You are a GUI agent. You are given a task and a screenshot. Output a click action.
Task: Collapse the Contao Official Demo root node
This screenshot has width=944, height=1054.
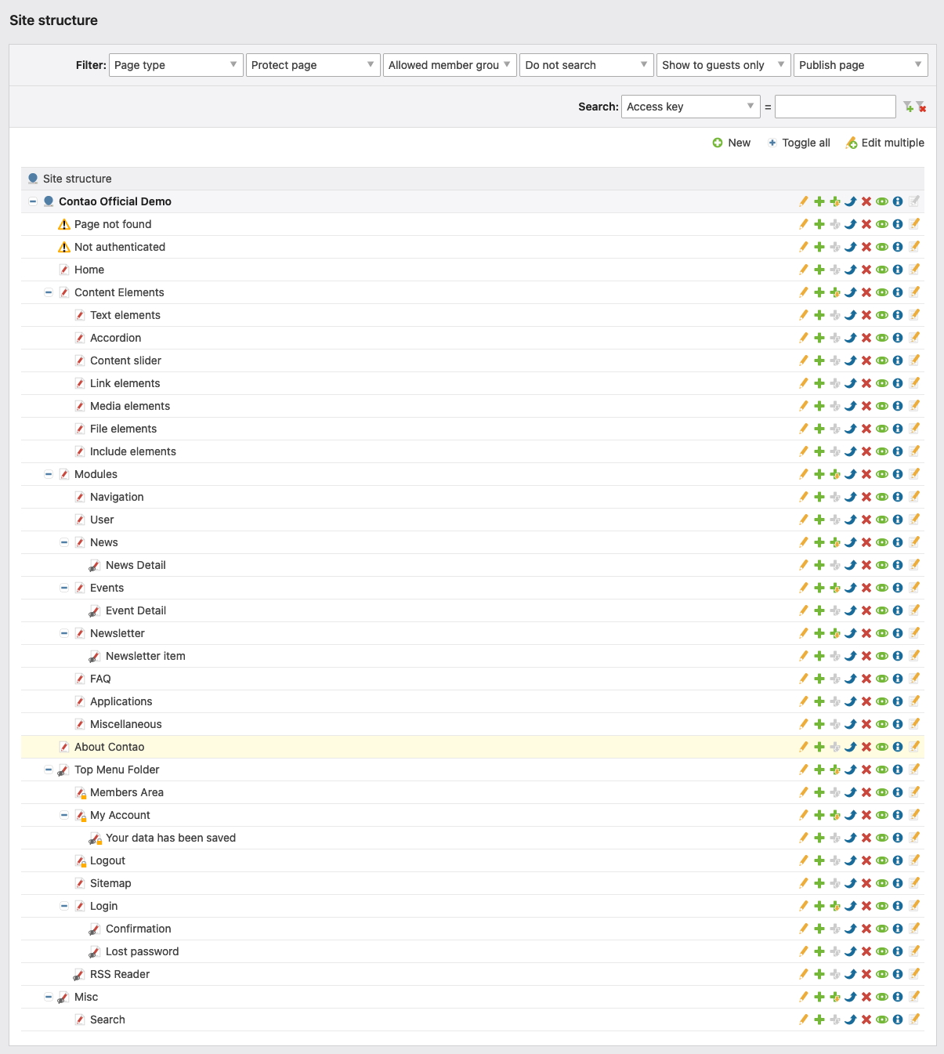(x=33, y=201)
